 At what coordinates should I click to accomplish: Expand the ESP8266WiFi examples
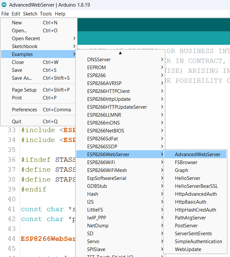tap(120, 162)
